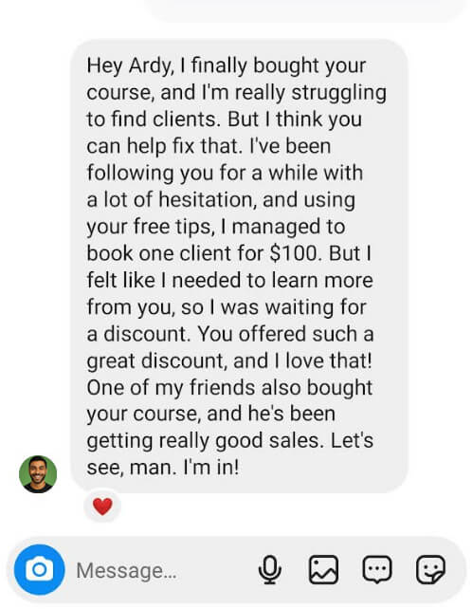Image resolution: width=472 pixels, height=609 pixels.
Task: Select the long "Hey Ardy" message bubble
Action: point(239,266)
